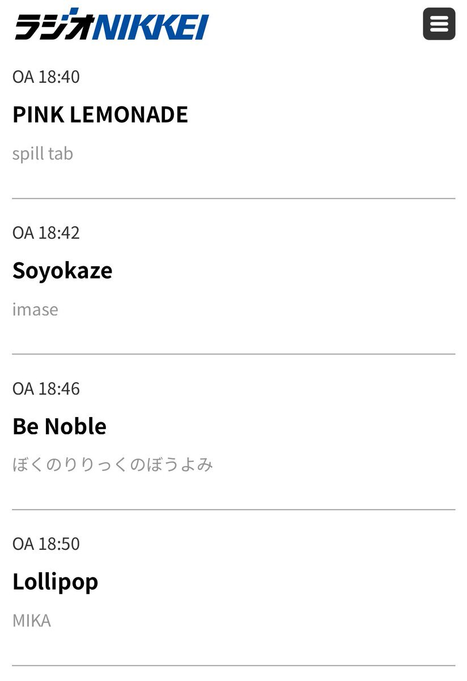467x681 pixels.
Task: Open the Soyokaze song entry
Action: tap(62, 271)
